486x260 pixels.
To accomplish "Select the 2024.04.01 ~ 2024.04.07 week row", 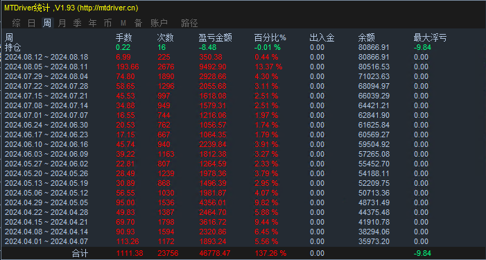I will 243,241.
